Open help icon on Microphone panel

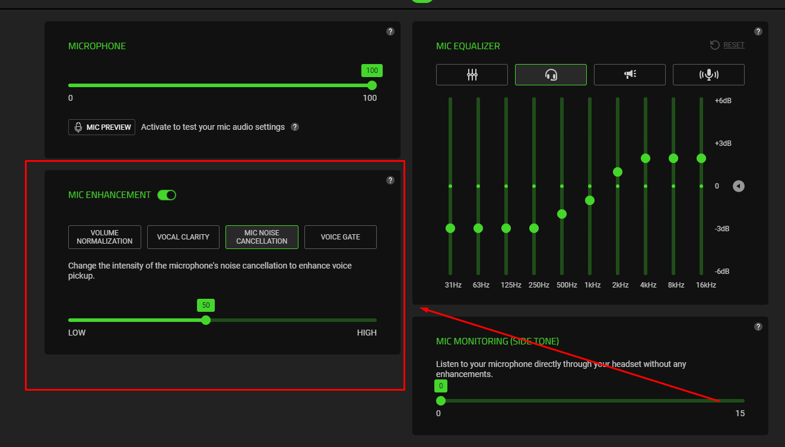click(390, 31)
